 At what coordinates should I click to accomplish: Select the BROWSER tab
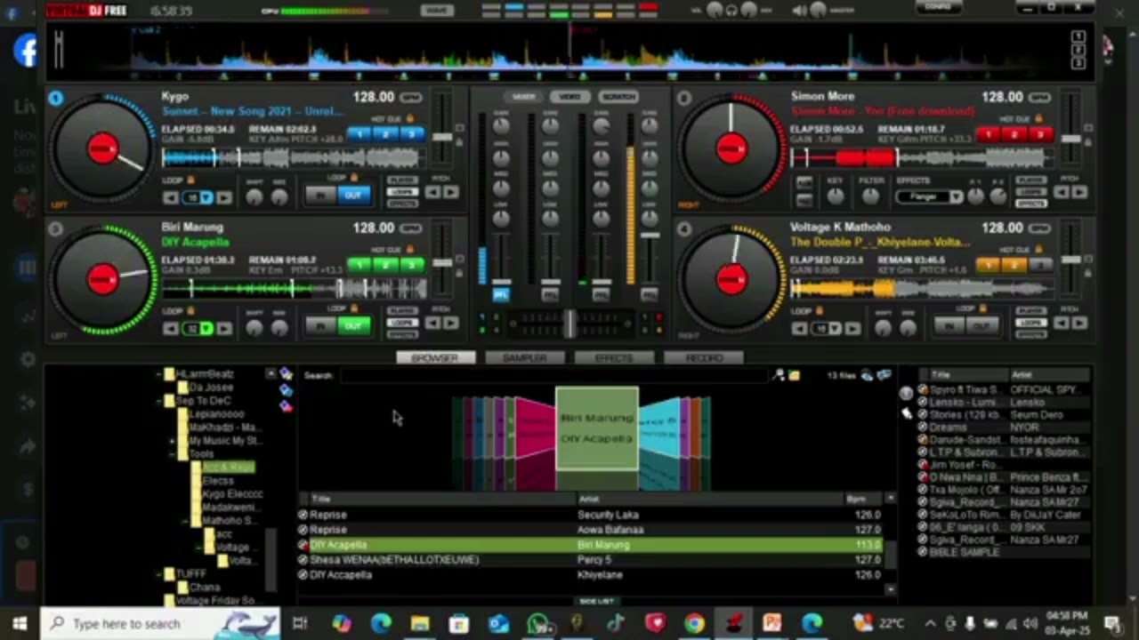coord(435,357)
